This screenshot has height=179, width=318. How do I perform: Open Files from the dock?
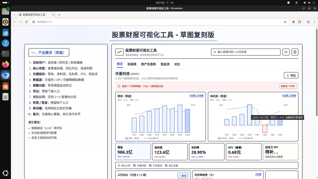(x=6, y=11)
